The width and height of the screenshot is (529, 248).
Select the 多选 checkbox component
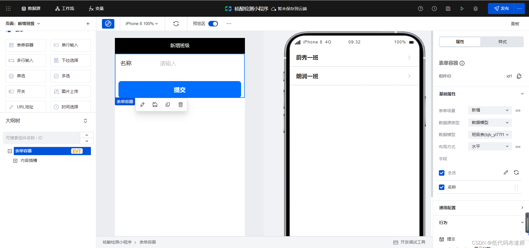71,76
